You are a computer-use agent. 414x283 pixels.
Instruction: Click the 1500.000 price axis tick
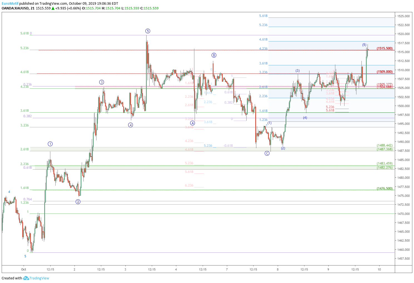click(x=404, y=106)
